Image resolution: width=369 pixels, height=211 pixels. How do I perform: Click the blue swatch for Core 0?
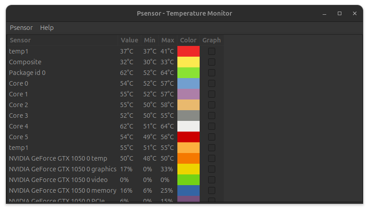click(x=189, y=83)
